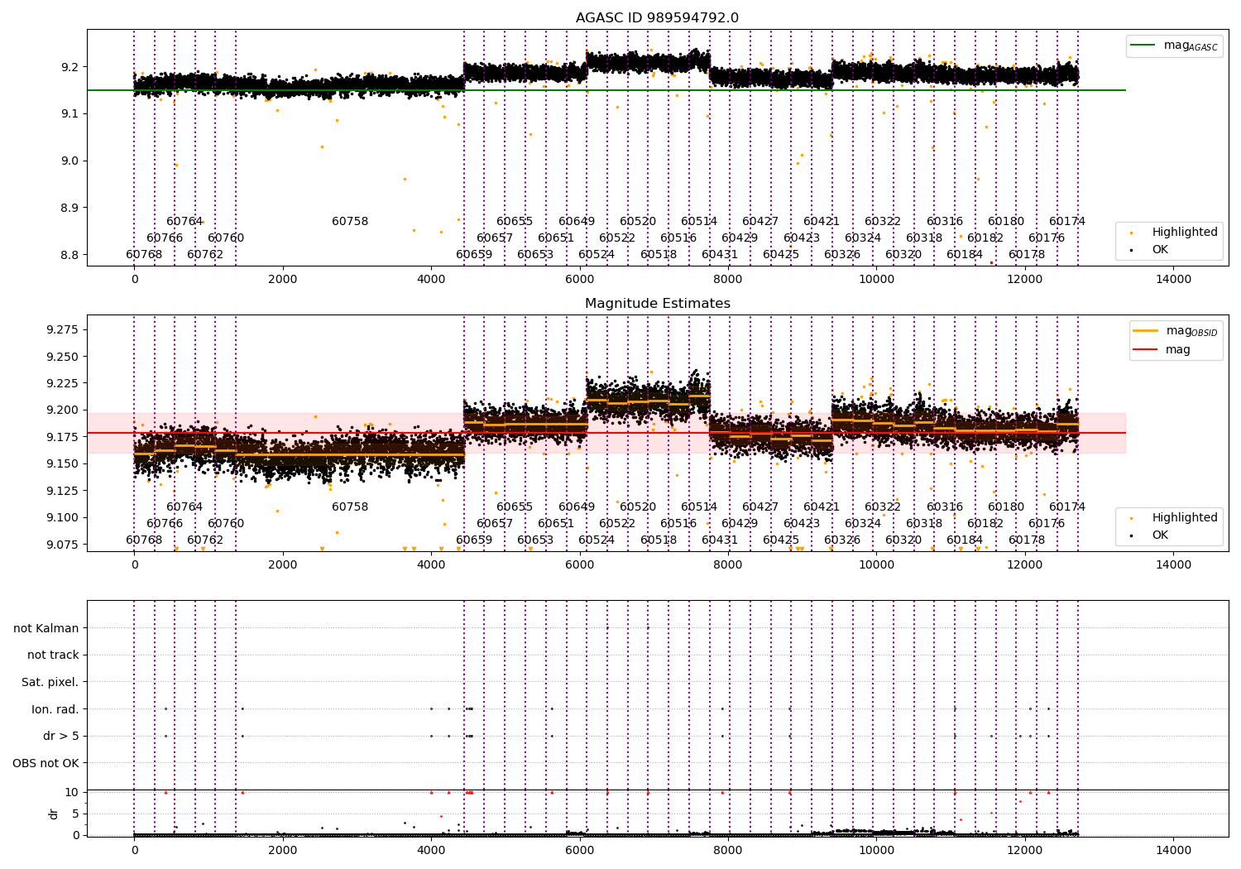Click the red "mag" legend entry
1241x869 pixels.
point(1162,349)
